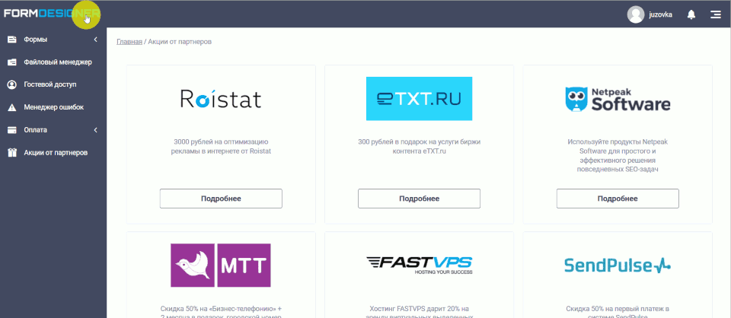Image resolution: width=731 pixels, height=318 pixels.
Task: Expand the Формы submenu chevron
Action: [x=95, y=40]
